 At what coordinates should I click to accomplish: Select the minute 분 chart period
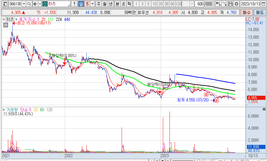click(x=117, y=4)
